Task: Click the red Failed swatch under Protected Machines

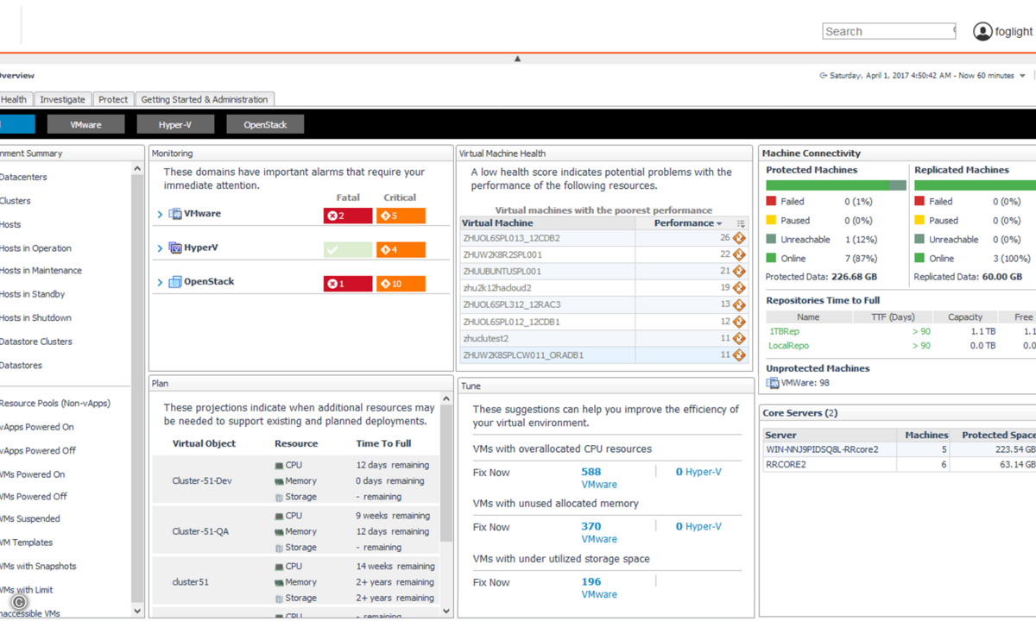Action: pos(772,201)
